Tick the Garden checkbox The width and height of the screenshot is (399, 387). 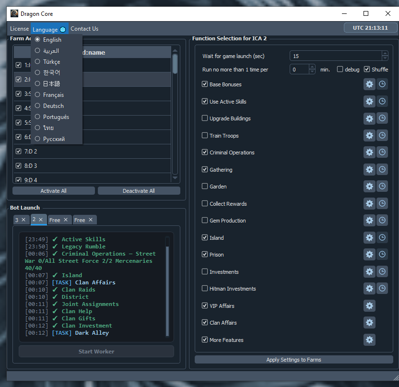[205, 186]
